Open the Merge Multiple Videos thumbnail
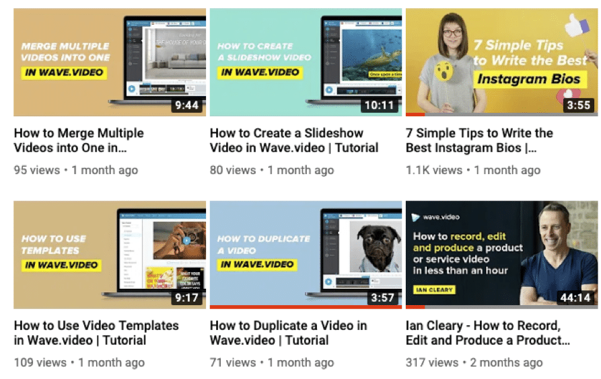Screen dimensions: 601x379 pyautogui.click(x=110, y=62)
